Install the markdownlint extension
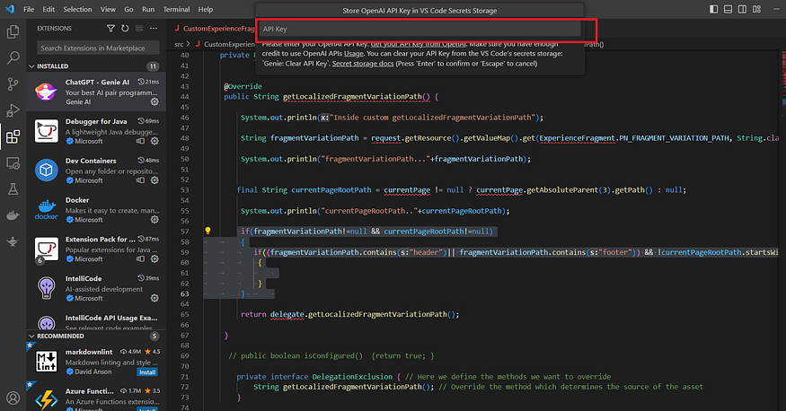The height and width of the screenshot is (411, 786). [147, 372]
